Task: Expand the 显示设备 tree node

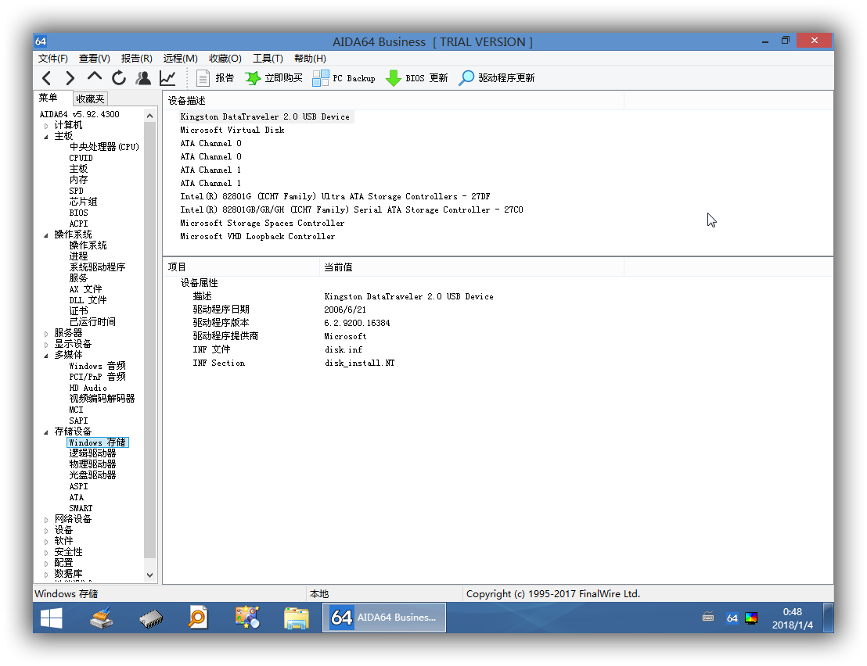Action: [46, 345]
